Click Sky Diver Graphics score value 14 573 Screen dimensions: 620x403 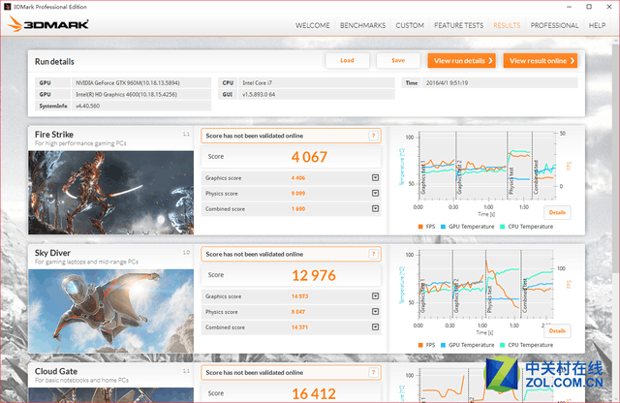point(299,296)
